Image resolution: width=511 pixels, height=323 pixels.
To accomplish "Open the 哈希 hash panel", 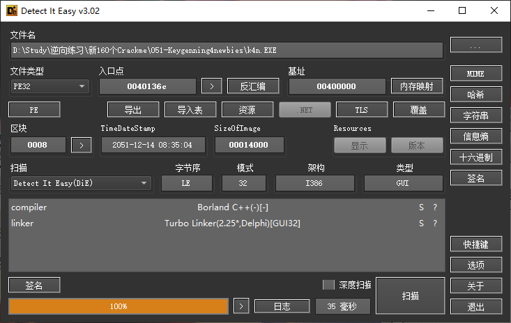I will coord(476,95).
